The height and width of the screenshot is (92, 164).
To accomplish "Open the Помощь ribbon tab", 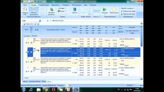I will click(93, 5).
